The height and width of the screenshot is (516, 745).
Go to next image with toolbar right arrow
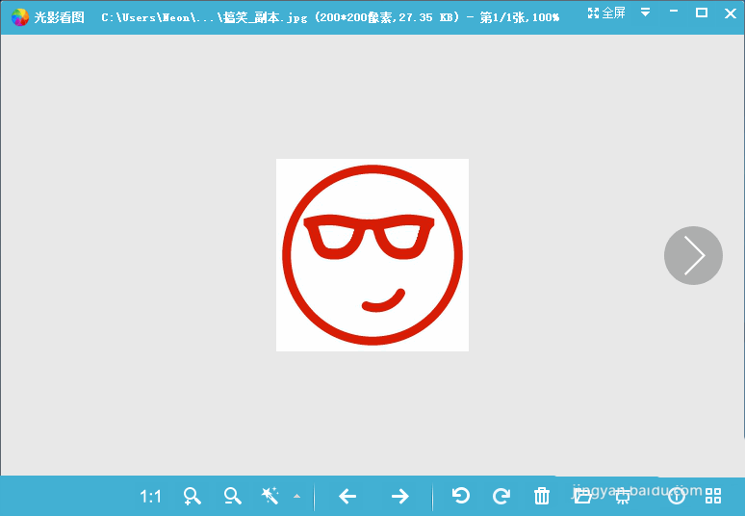click(x=399, y=497)
